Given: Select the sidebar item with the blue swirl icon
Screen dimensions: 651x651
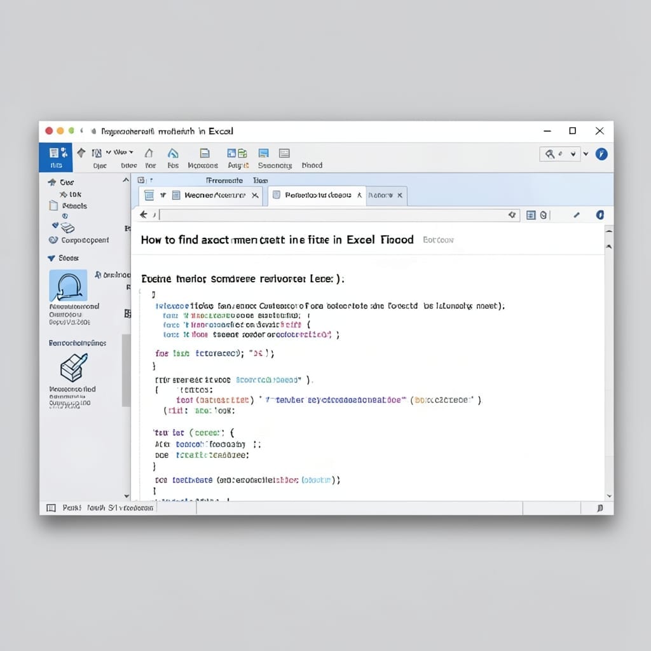Looking at the screenshot, I should (79, 240).
